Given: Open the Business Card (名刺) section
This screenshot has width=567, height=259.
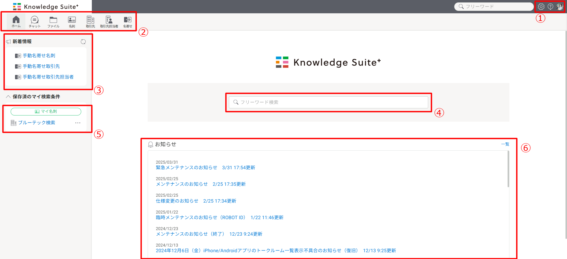Looking at the screenshot, I should 72,22.
